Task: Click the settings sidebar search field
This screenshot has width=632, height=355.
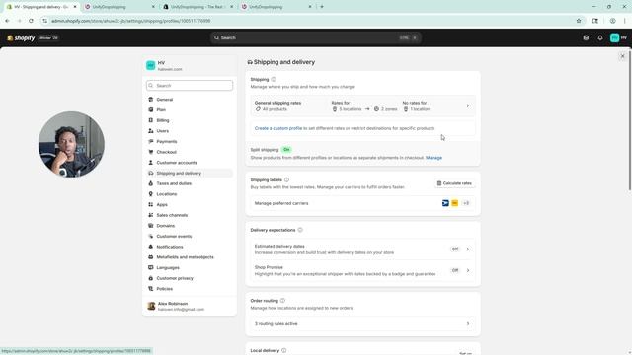Action: pos(190,86)
